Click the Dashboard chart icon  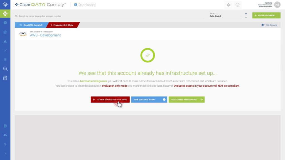point(76,5)
